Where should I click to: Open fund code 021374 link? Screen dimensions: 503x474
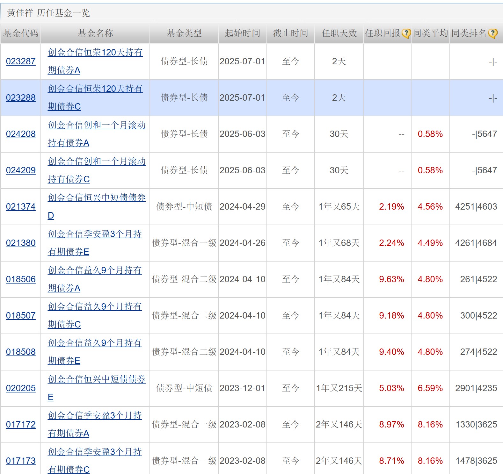21,206
